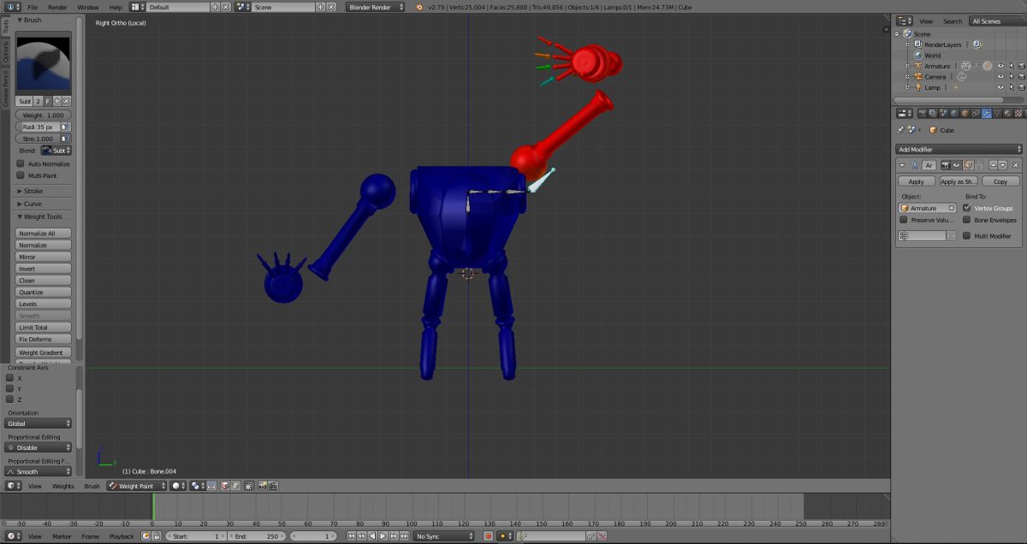This screenshot has width=1027, height=544.
Task: Unlink the brush with the X icon under the preview
Action: pos(67,101)
